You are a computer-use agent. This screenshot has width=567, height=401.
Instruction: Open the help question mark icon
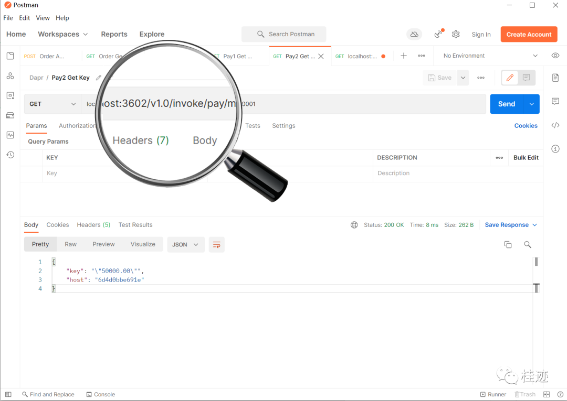pos(560,395)
